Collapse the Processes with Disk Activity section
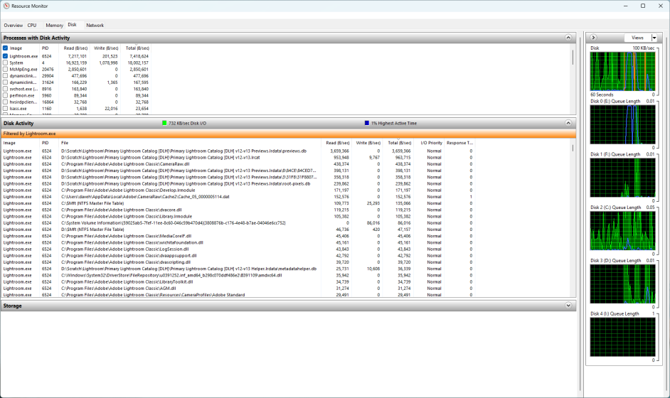Image resolution: width=670 pixels, height=398 pixels. pyautogui.click(x=568, y=38)
